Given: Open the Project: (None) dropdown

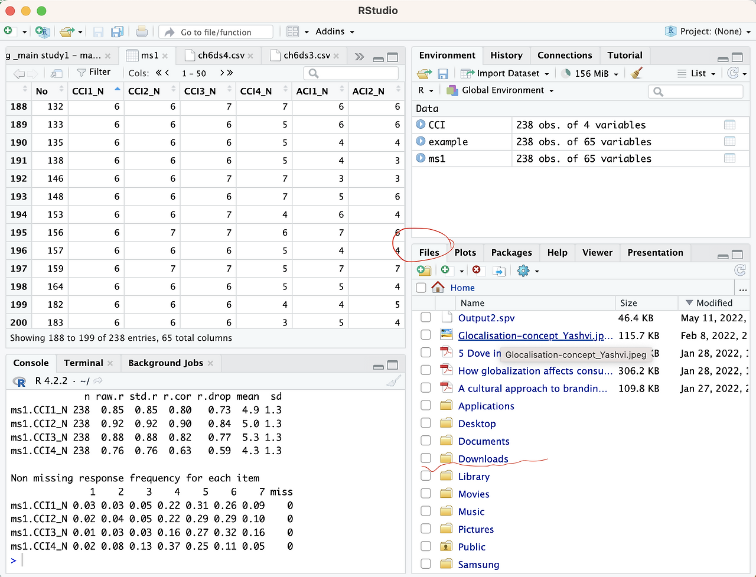Looking at the screenshot, I should pos(708,31).
